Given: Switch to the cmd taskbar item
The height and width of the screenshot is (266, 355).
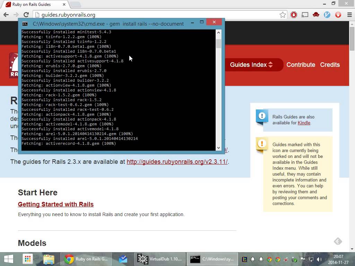Looking at the screenshot, I should 213,259.
